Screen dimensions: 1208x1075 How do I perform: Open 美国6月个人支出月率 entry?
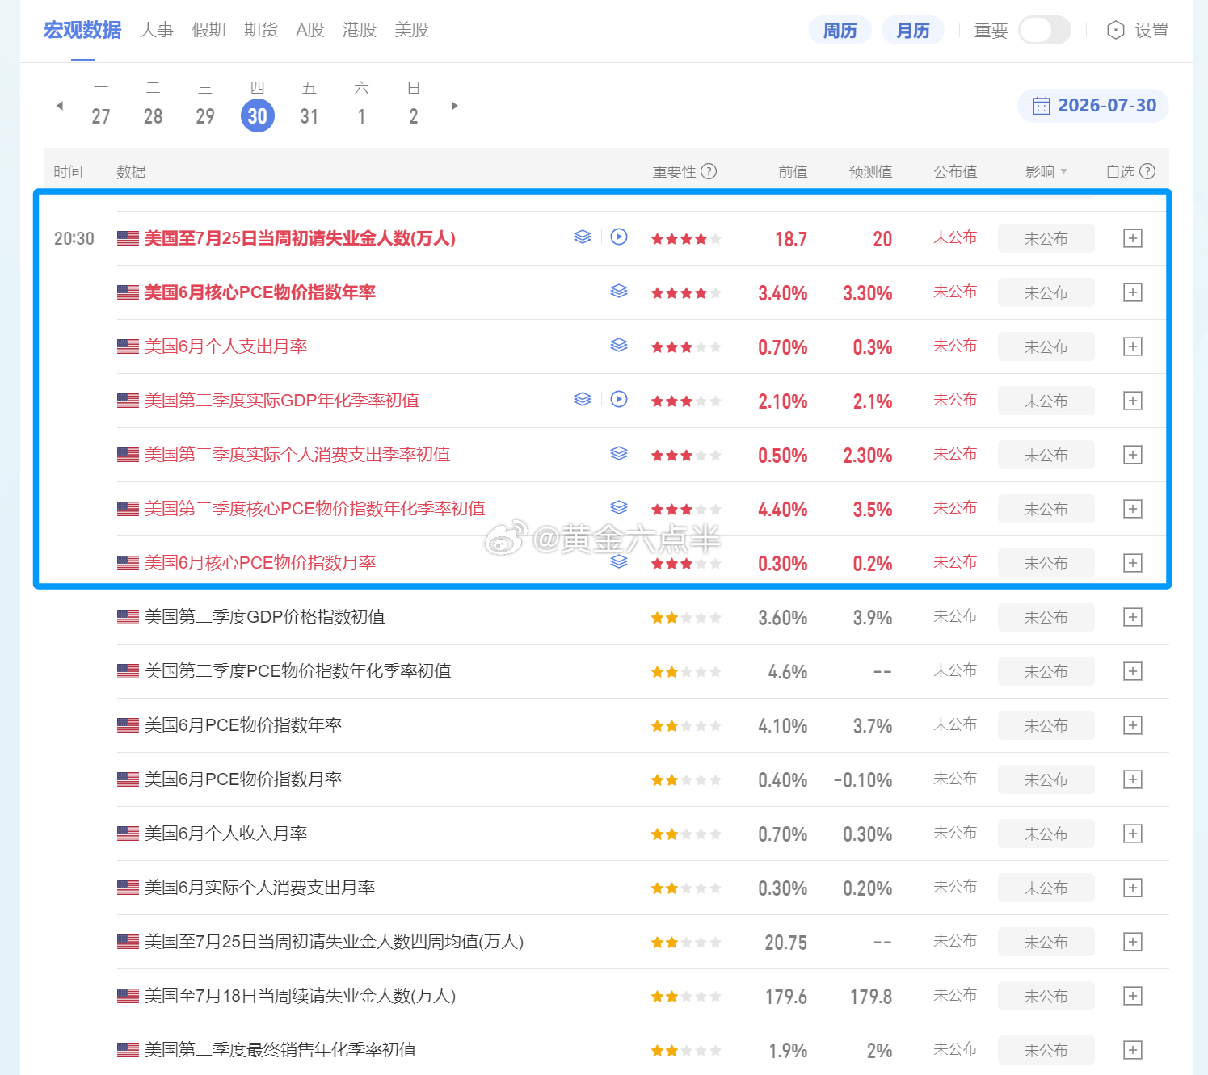click(225, 346)
